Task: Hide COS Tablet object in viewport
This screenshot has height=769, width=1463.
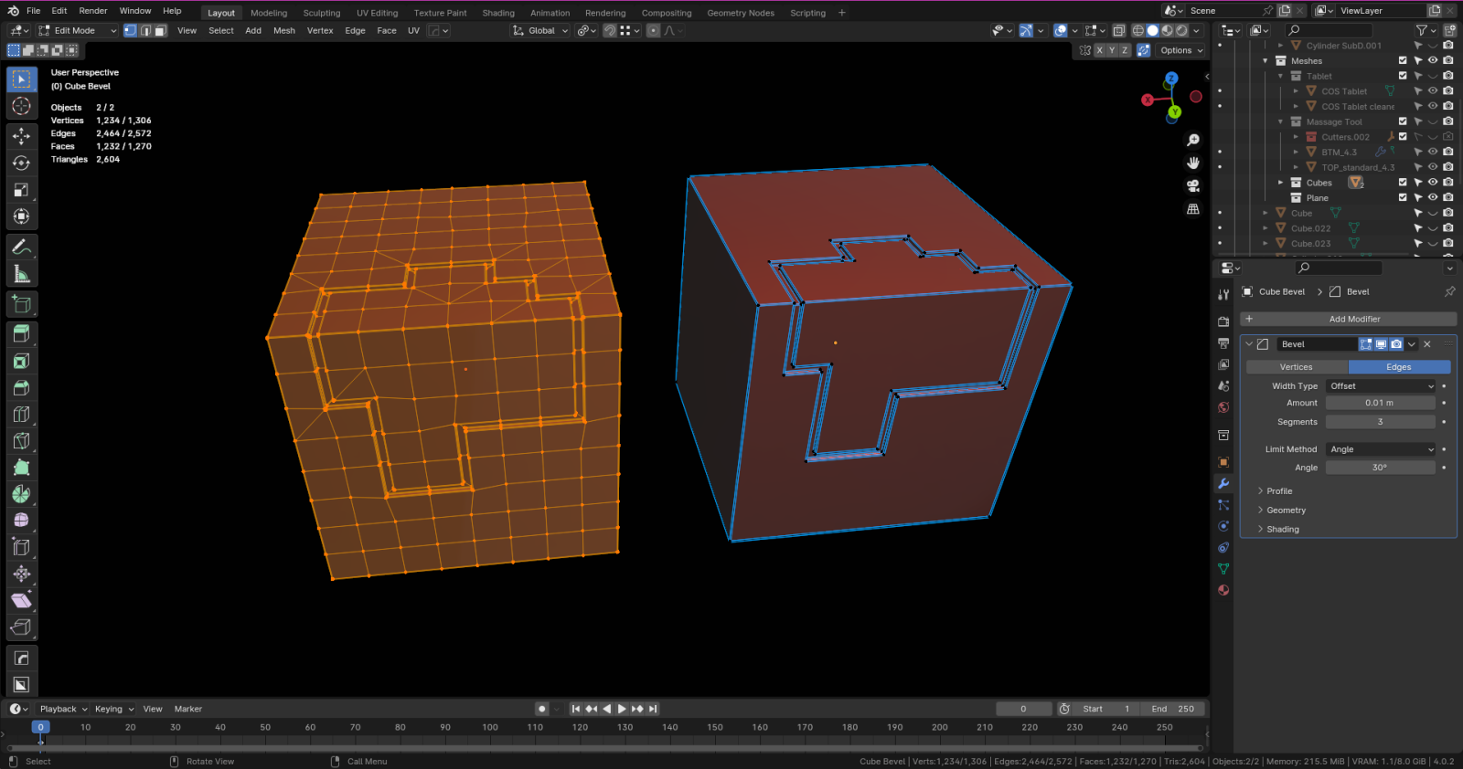Action: tap(1433, 91)
